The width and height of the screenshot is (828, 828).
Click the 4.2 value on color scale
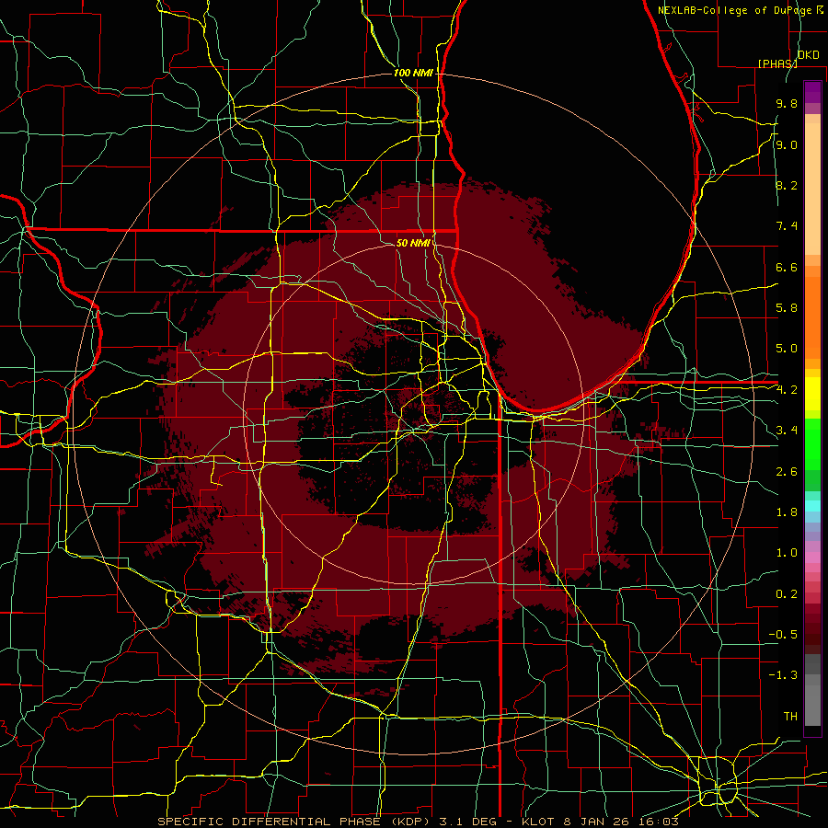(787, 390)
